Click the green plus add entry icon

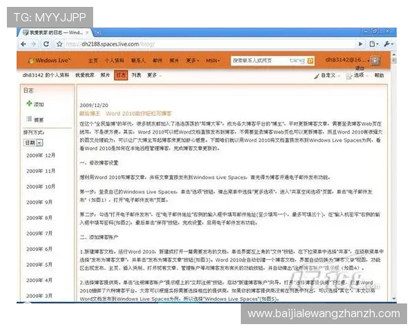coord(29,103)
